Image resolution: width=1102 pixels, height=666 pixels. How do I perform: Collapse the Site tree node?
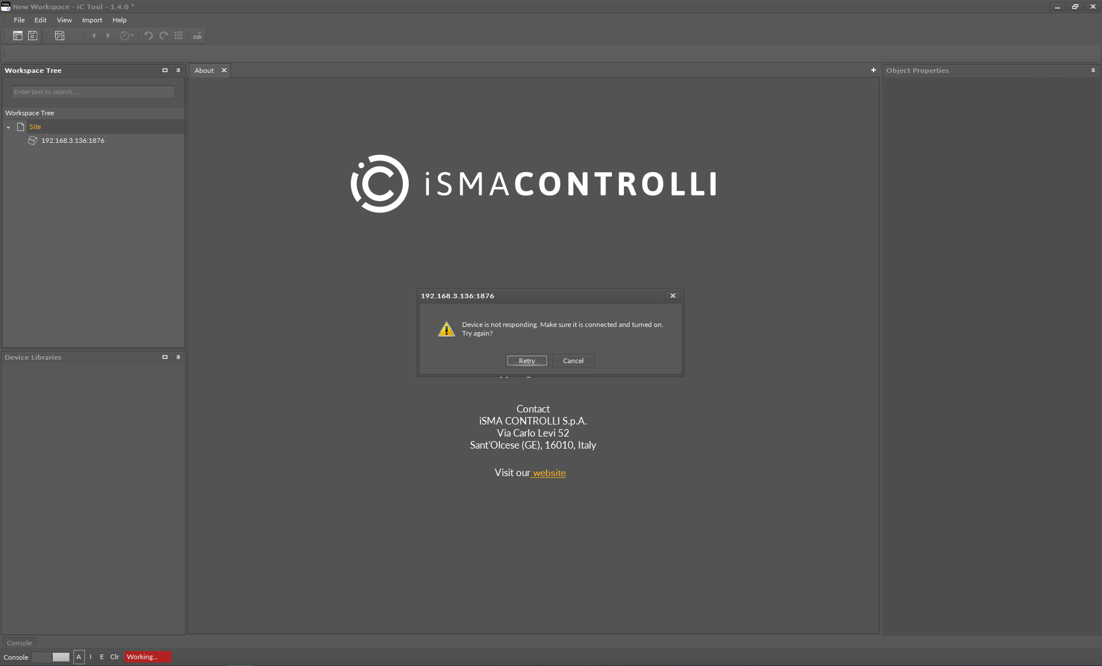[x=9, y=127]
